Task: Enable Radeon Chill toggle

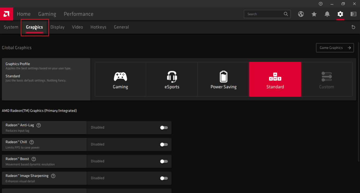Action: tap(164, 145)
